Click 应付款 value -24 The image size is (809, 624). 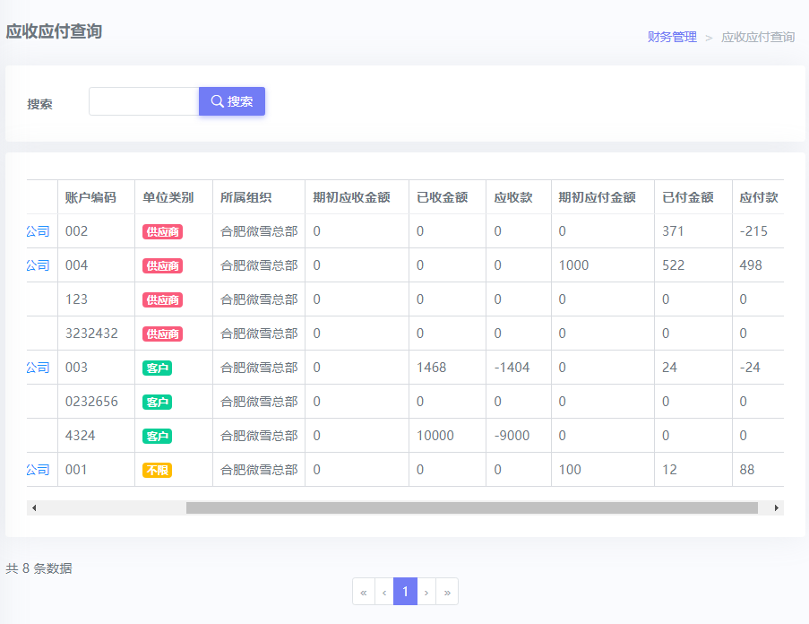click(750, 368)
